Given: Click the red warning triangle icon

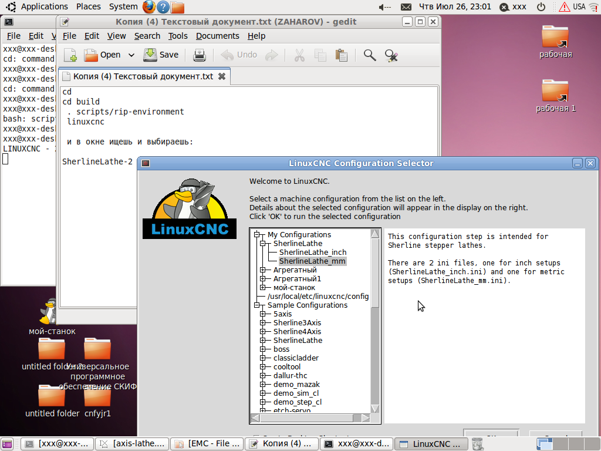Looking at the screenshot, I should point(564,7).
